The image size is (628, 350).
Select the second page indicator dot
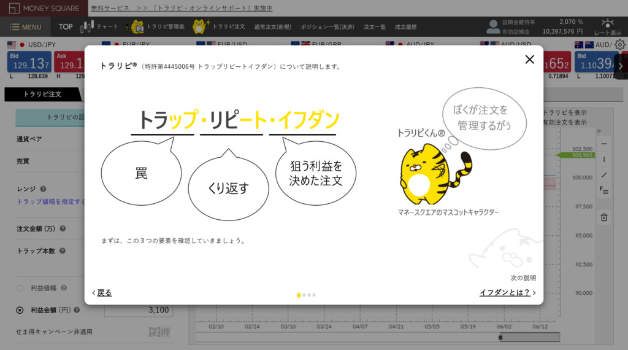click(x=304, y=295)
